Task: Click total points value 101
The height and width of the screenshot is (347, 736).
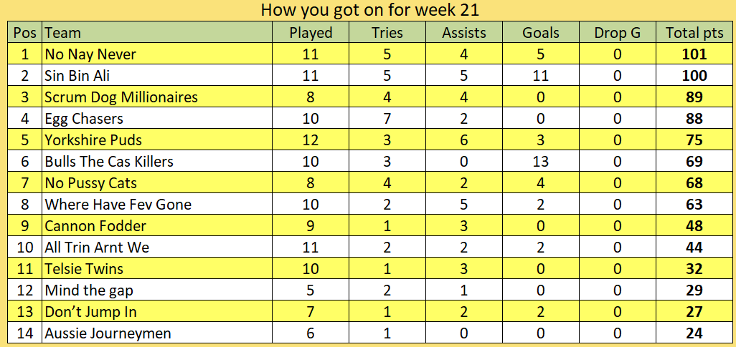Action: [694, 54]
